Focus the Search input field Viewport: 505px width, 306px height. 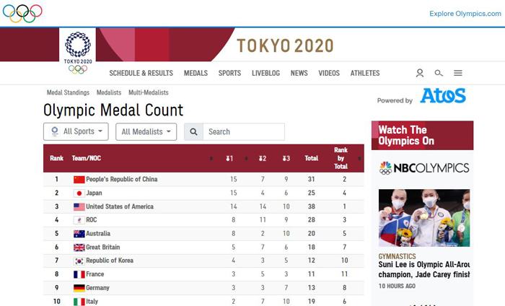tap(244, 132)
